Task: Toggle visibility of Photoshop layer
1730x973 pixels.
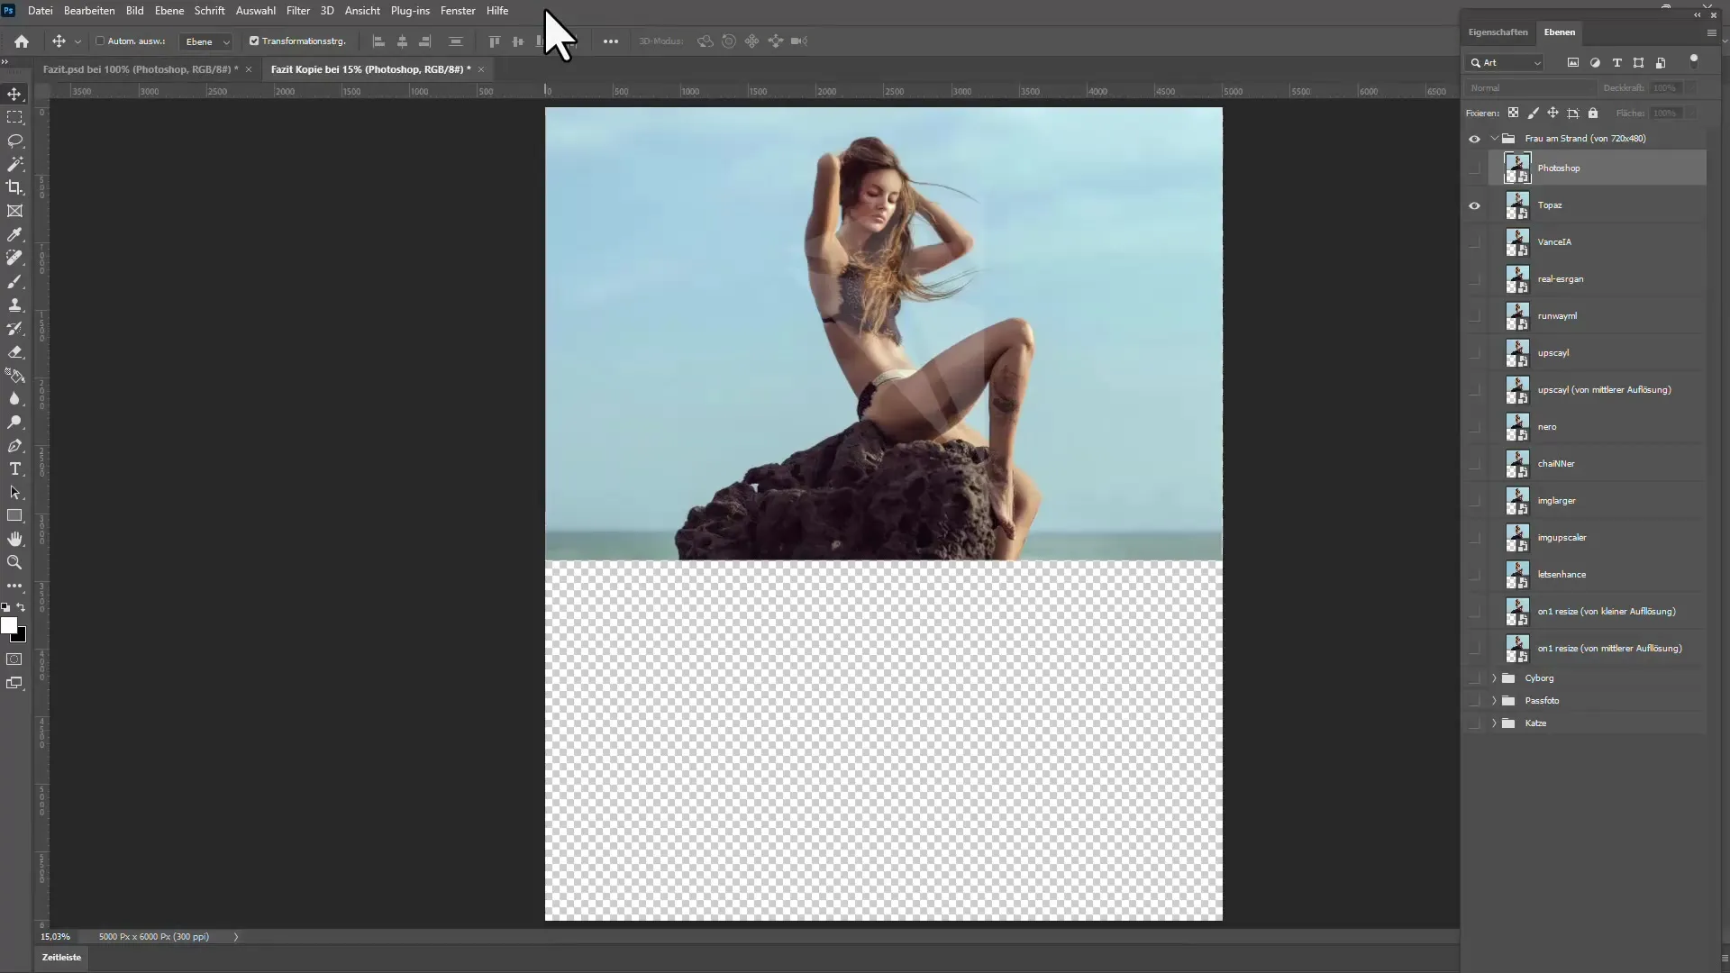Action: click(1473, 167)
